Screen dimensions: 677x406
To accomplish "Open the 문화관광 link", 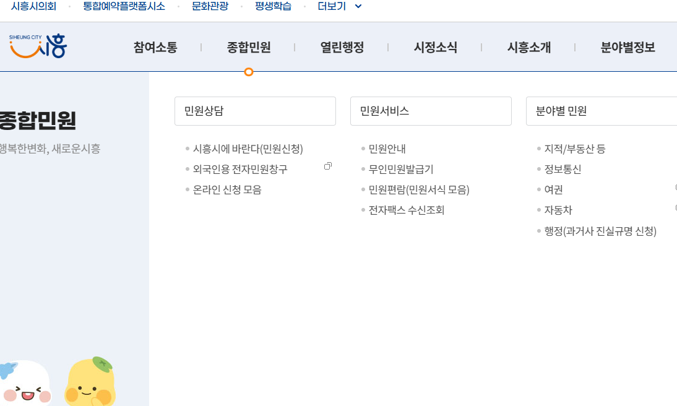I will point(210,7).
